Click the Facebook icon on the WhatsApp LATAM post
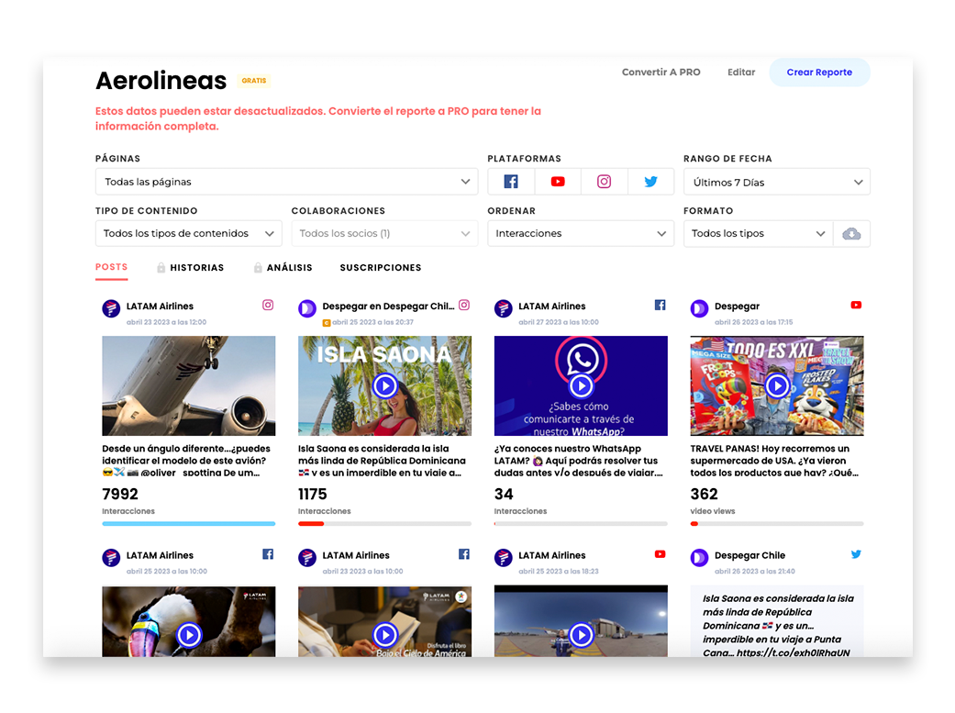Screen dimensions: 955x713 (x=661, y=305)
